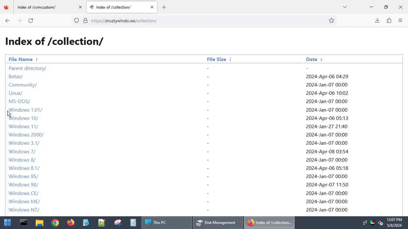Open the Windows NT/ folder
The height and width of the screenshot is (229, 408).
click(x=24, y=210)
